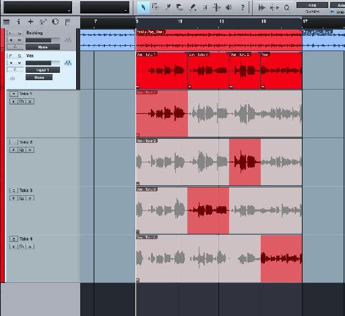Add a track with the plus icon

[30, 22]
